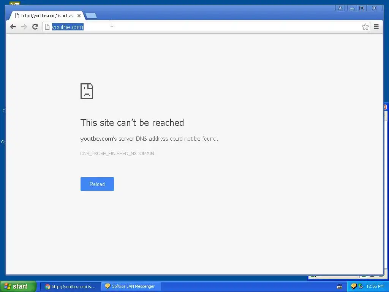Open the Chrome user profile button
This screenshot has width=389, height=292.
tap(340, 8)
